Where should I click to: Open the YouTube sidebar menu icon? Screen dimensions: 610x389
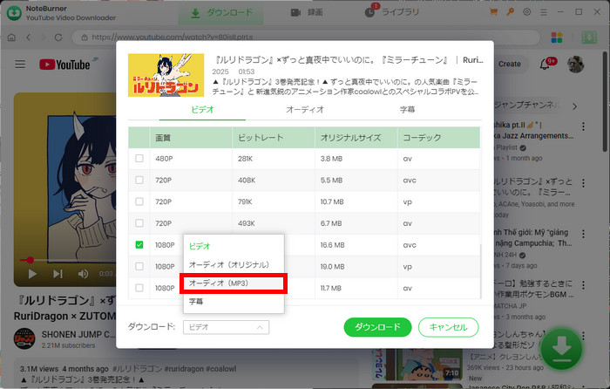20,65
